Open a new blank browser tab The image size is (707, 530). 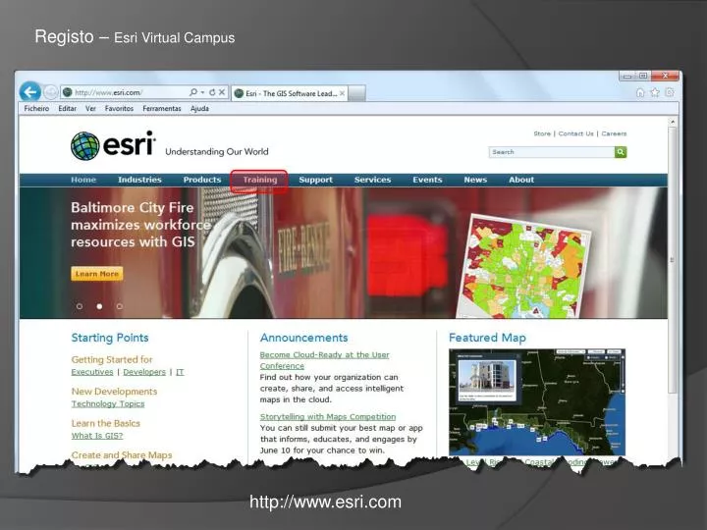(x=356, y=93)
